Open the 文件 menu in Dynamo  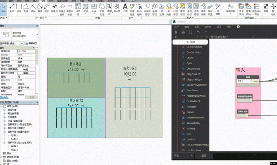tap(177, 27)
